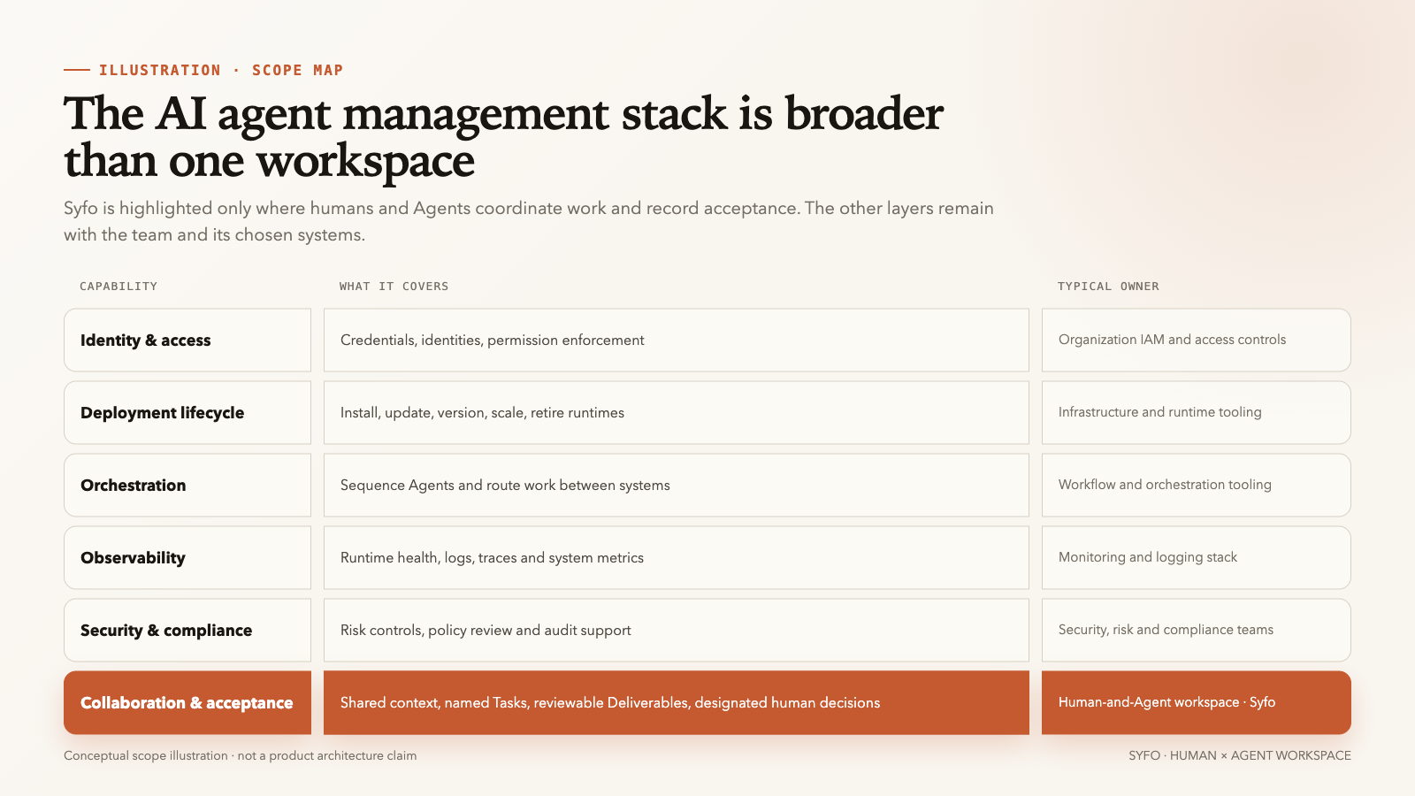Click the 'Identity & access' capability cell
The image size is (1415, 796).
tap(187, 340)
